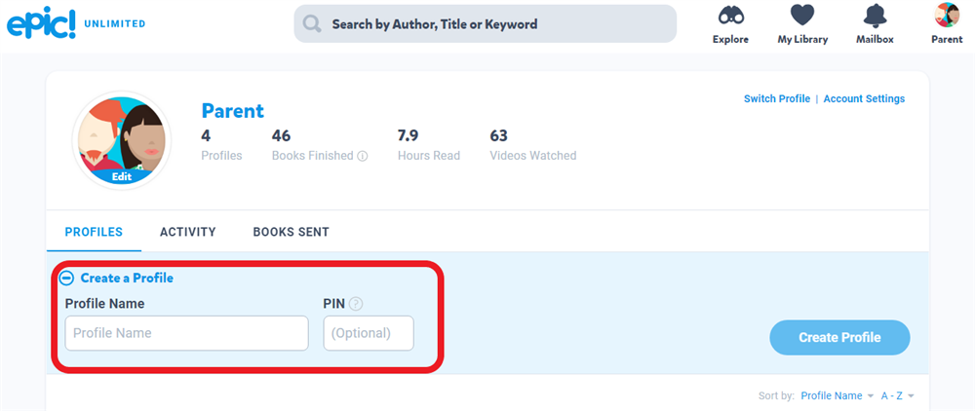975x411 pixels.
Task: Open My Library heart icon
Action: (x=801, y=17)
